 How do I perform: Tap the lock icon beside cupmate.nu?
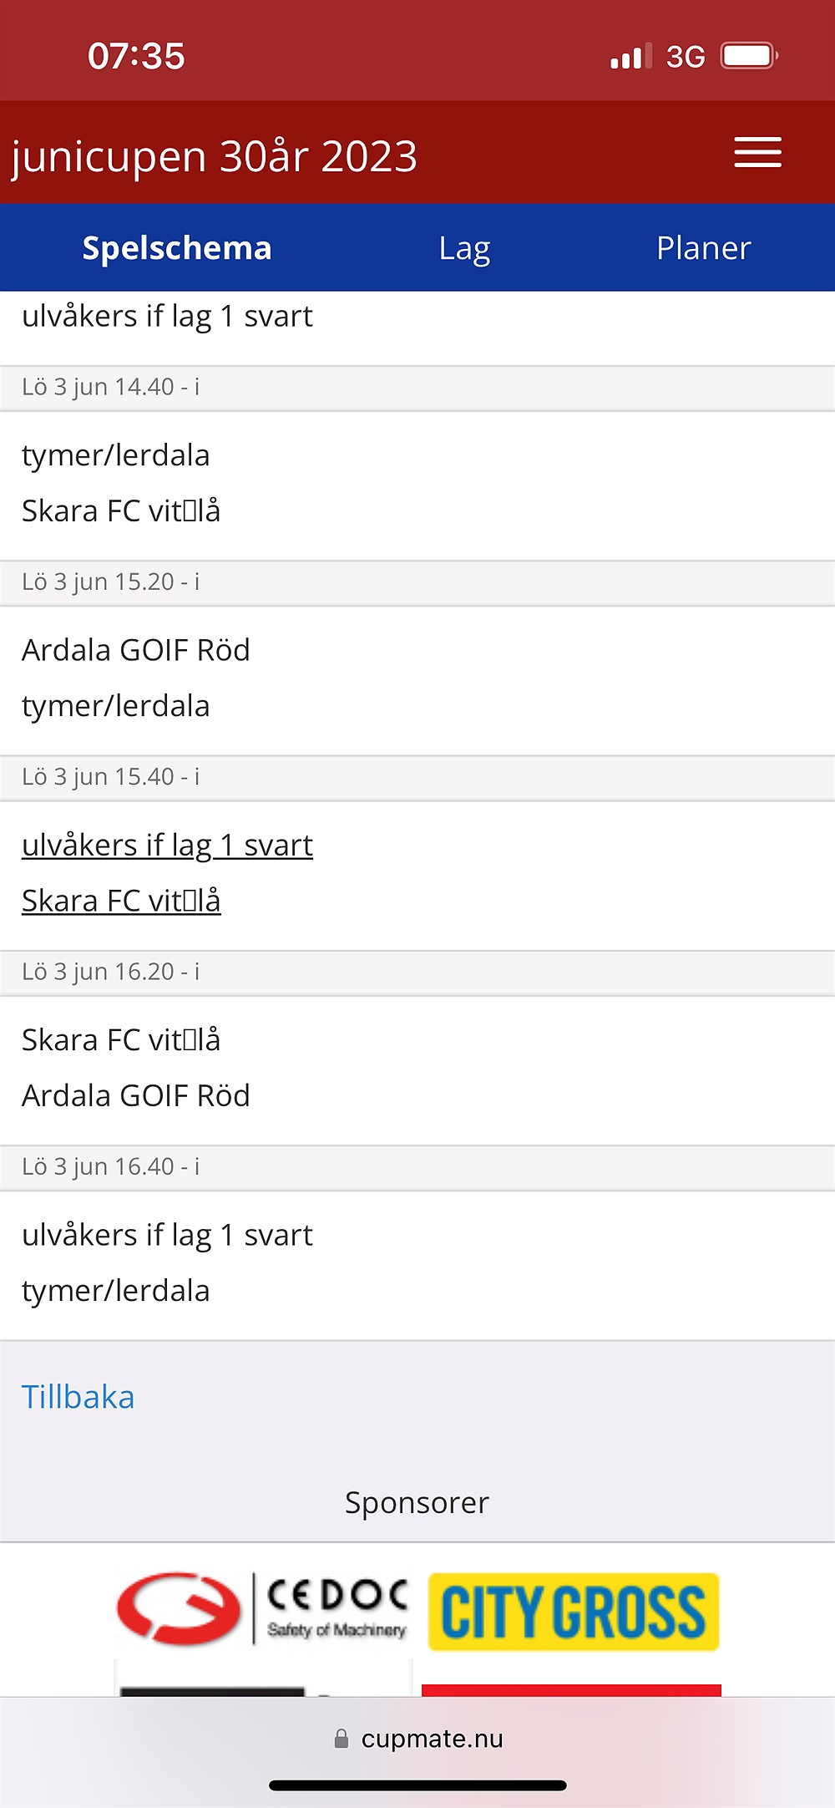tap(341, 1739)
